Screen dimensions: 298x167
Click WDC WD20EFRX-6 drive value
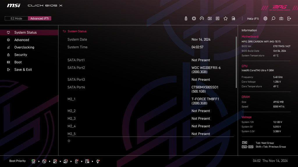pos(206,70)
